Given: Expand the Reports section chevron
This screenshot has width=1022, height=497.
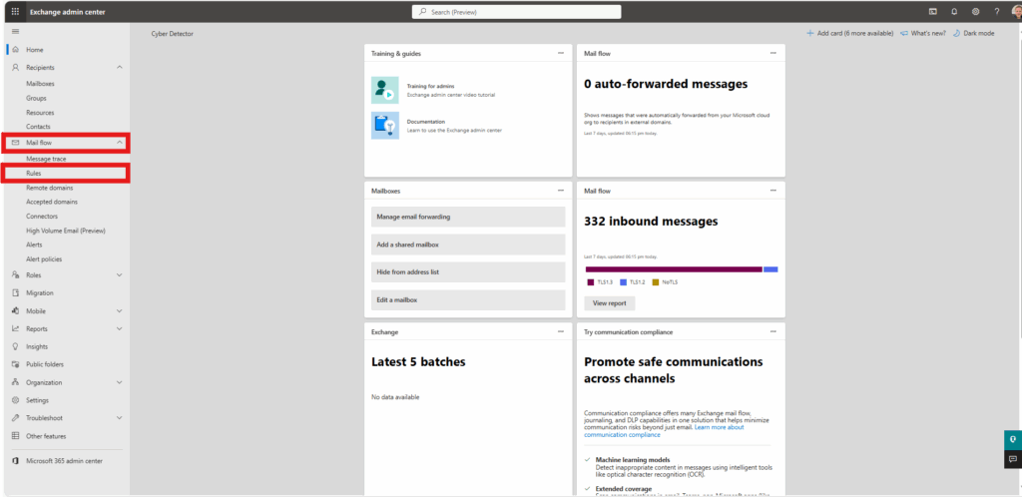Looking at the screenshot, I should (120, 329).
